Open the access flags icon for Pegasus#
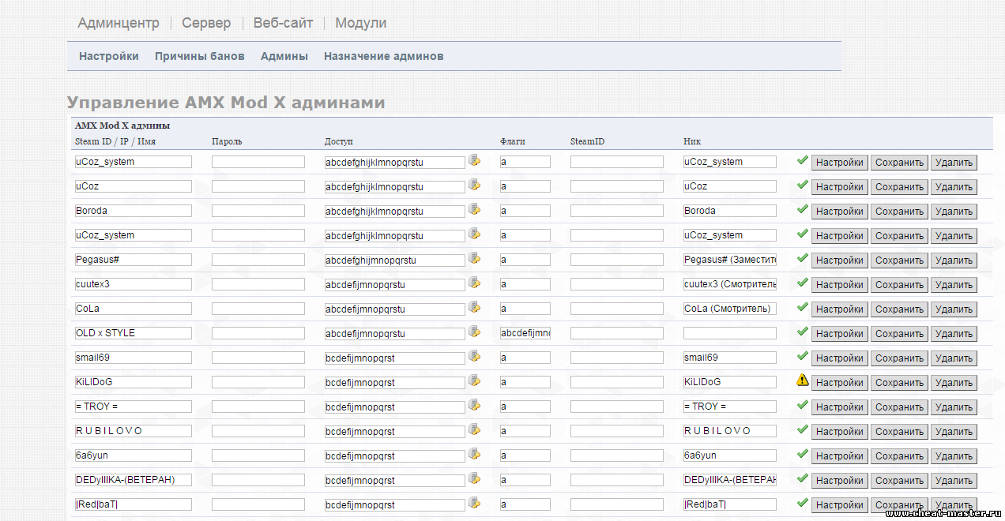The width and height of the screenshot is (1005, 521). tap(474, 258)
